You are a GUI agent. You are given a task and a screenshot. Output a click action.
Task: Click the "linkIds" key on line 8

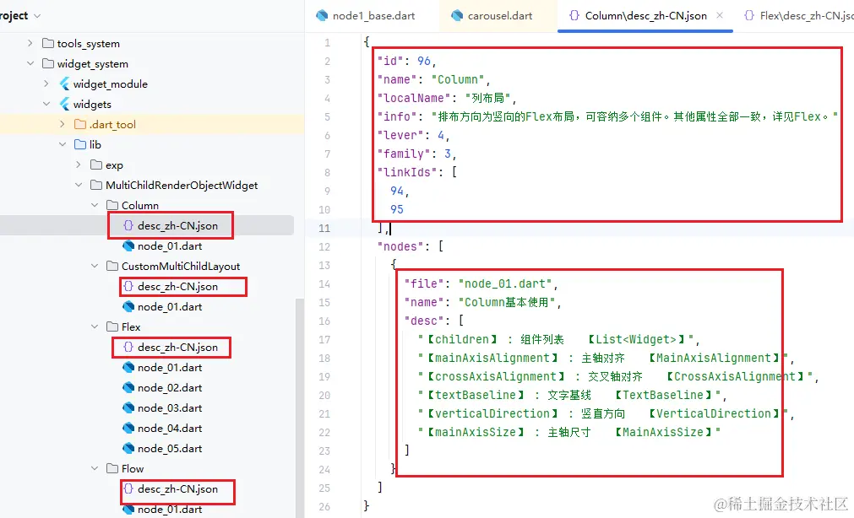tap(407, 172)
